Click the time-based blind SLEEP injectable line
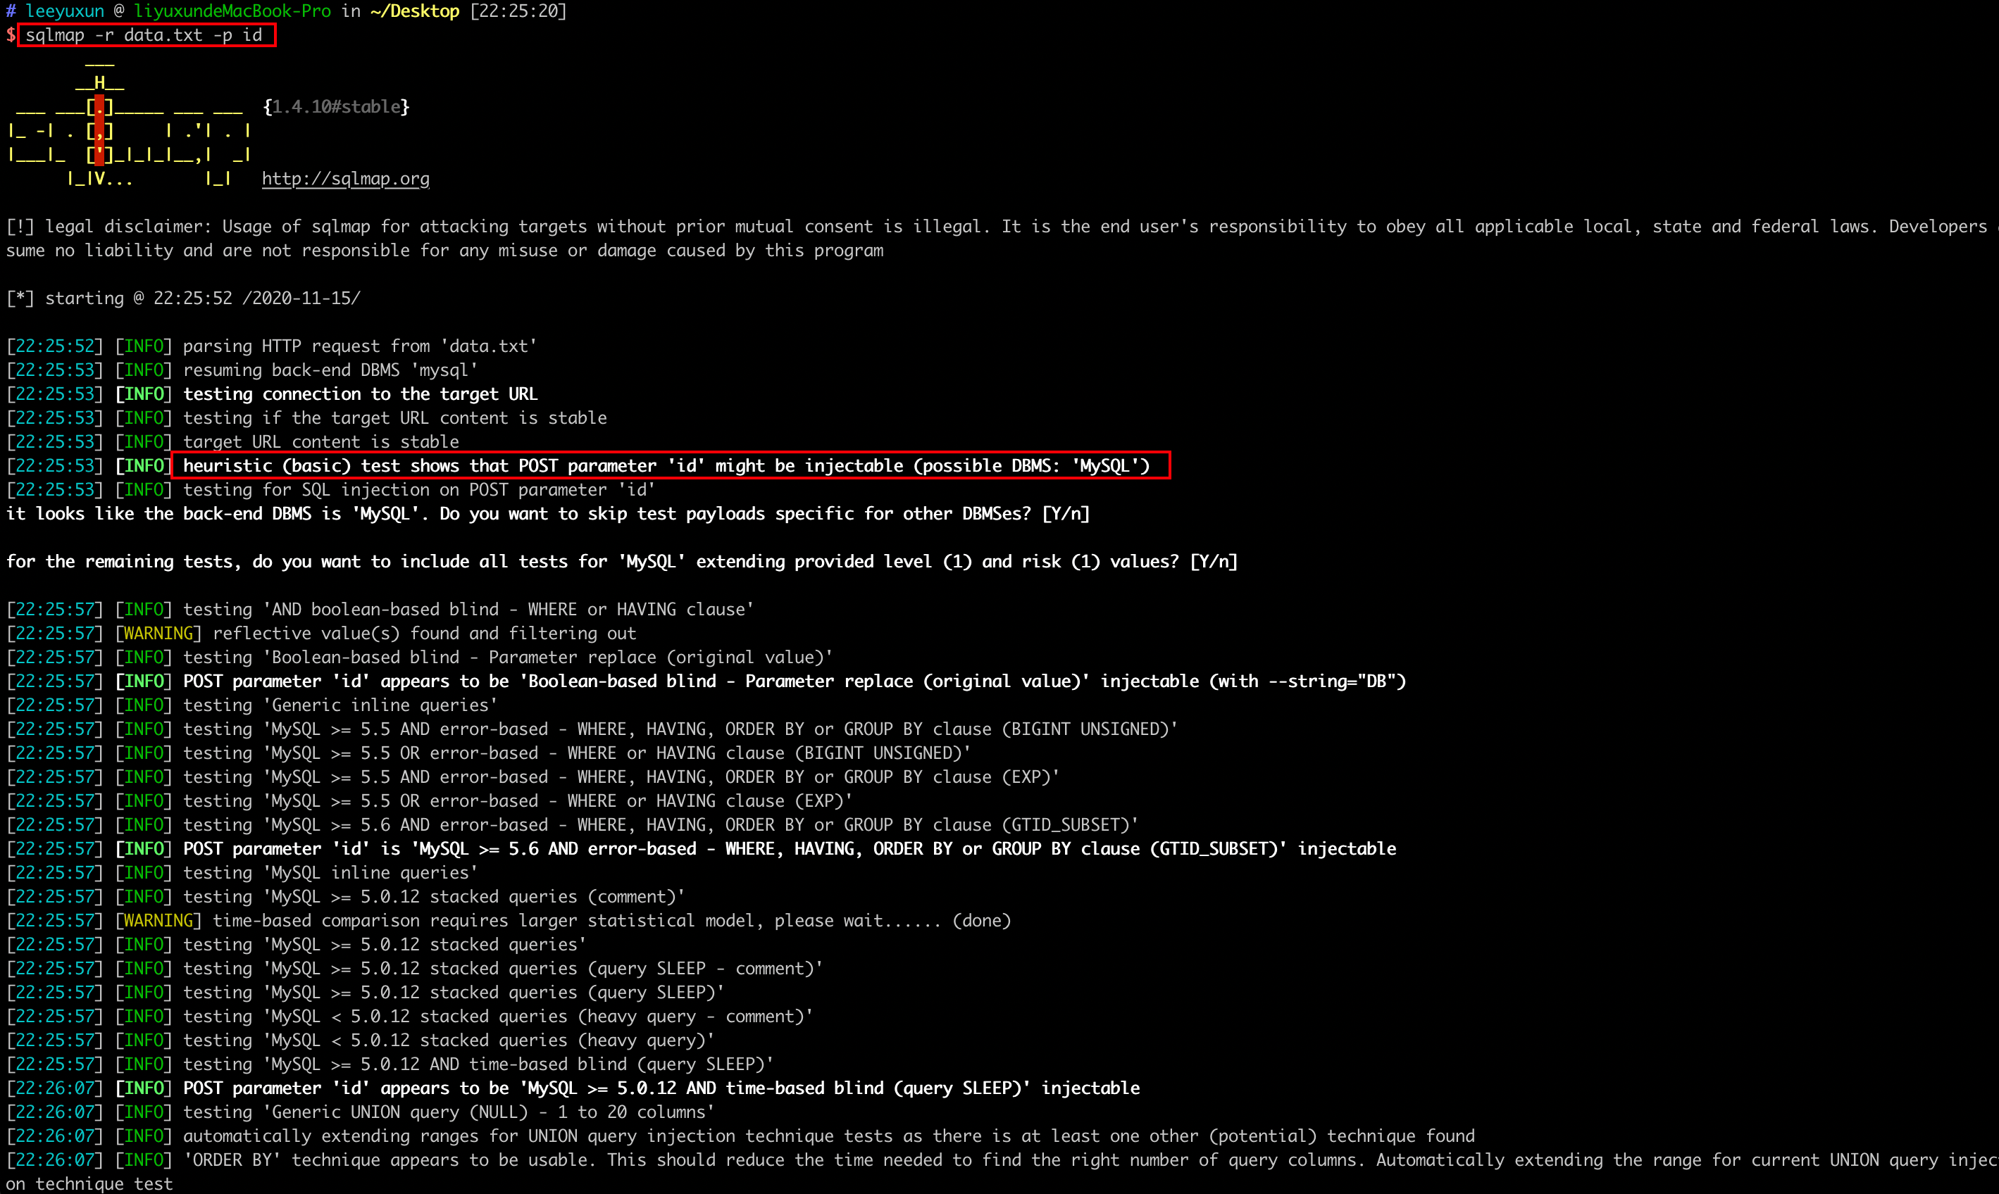This screenshot has width=1999, height=1194. coord(660,1088)
